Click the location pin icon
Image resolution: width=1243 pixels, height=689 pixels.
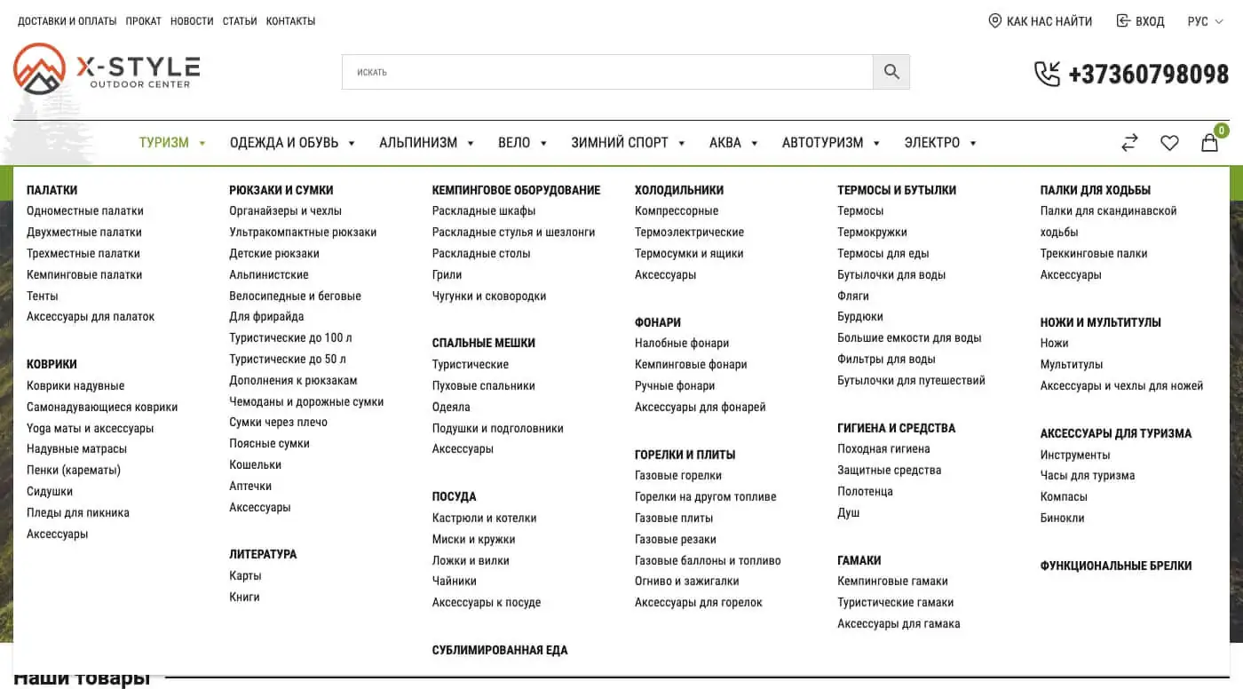(995, 20)
